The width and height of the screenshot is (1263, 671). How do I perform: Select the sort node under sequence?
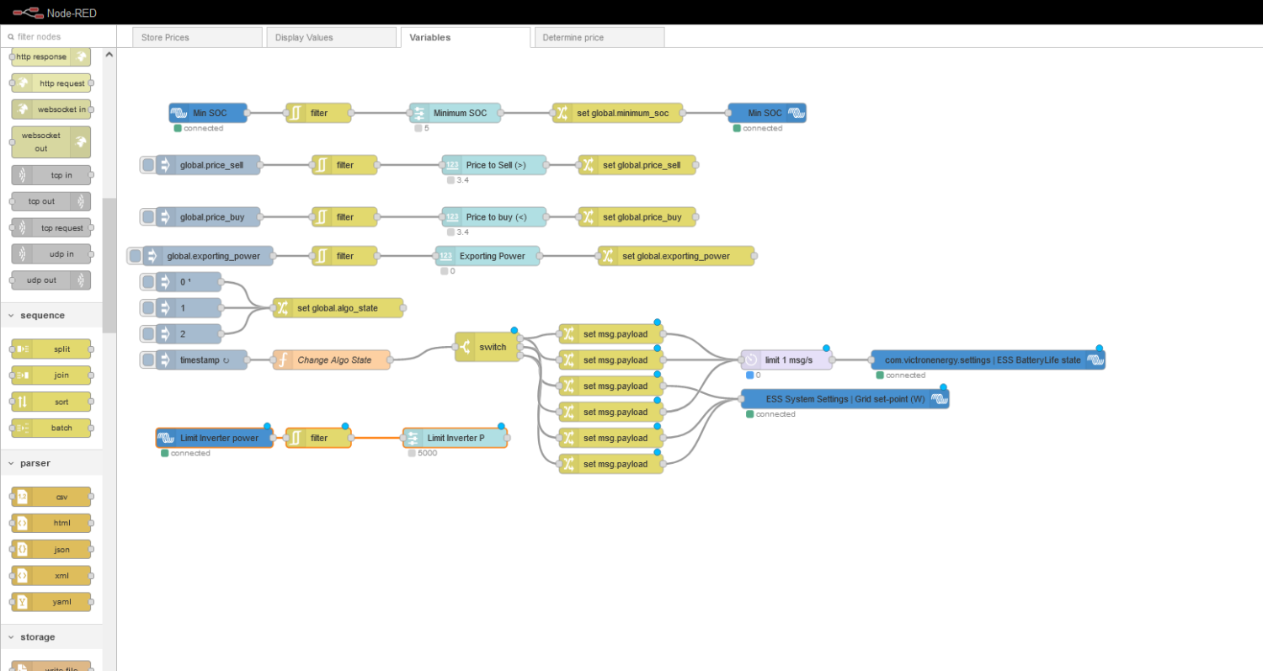point(51,402)
